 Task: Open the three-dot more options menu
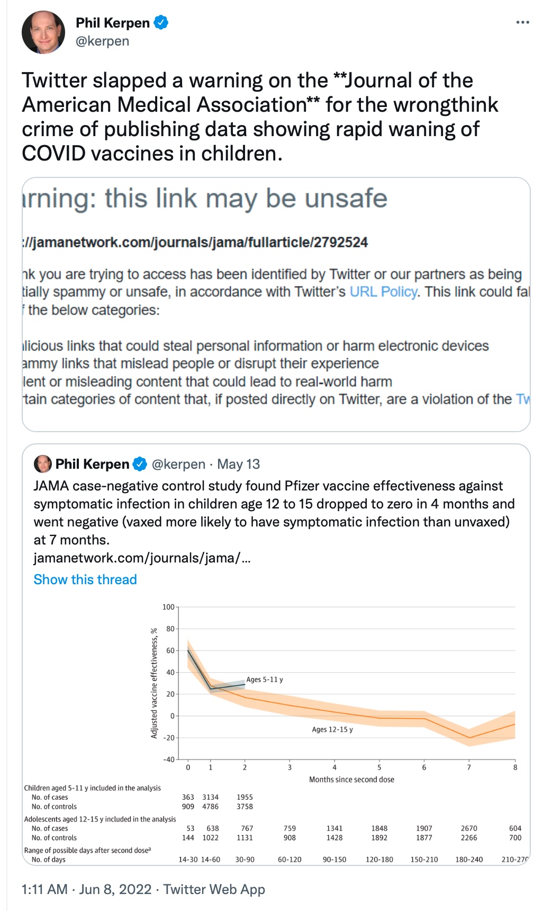click(522, 22)
